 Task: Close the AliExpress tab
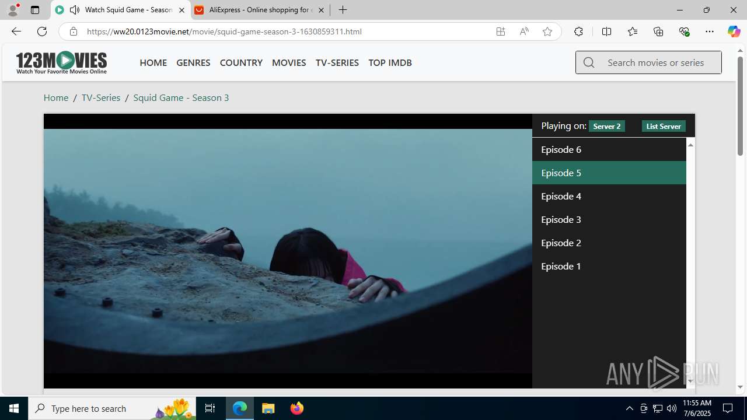321,10
